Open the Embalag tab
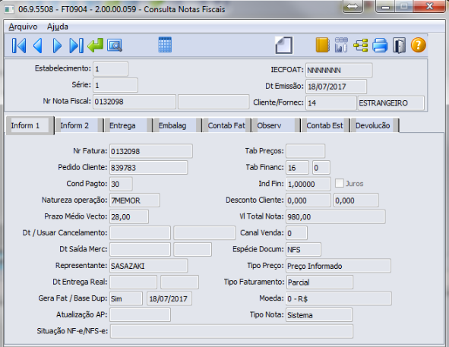Viewport: 449px width, 347px height. point(177,125)
